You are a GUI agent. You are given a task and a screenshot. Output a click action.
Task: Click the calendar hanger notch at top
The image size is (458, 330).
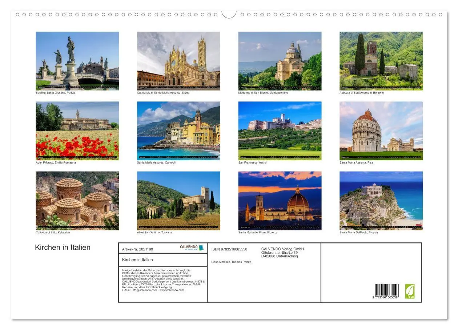pos(229,15)
